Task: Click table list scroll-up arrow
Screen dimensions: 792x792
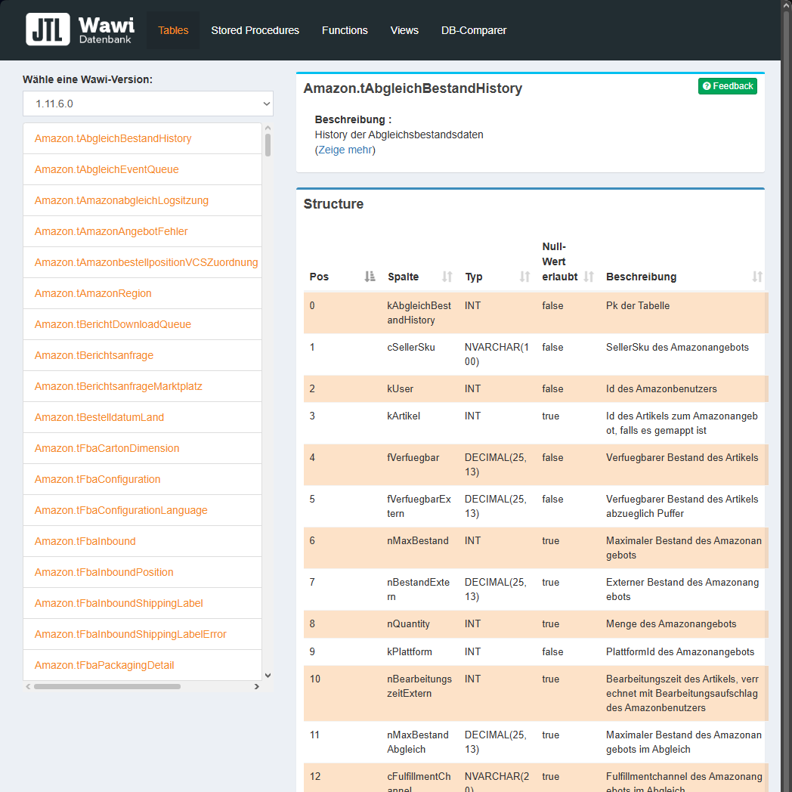Action: [268, 128]
